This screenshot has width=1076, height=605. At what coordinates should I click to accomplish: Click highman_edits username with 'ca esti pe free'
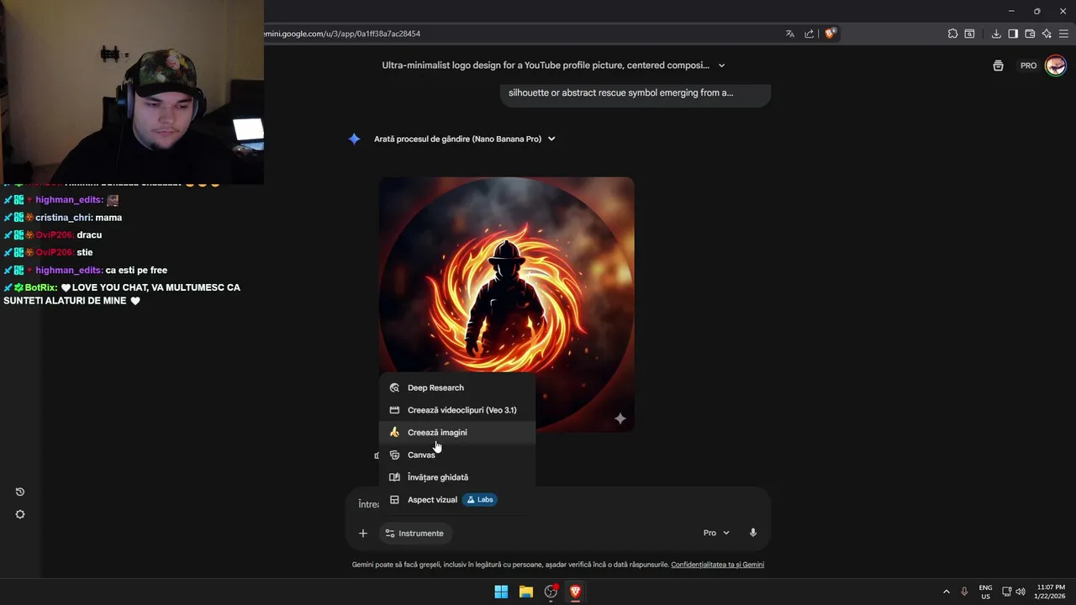coord(69,270)
